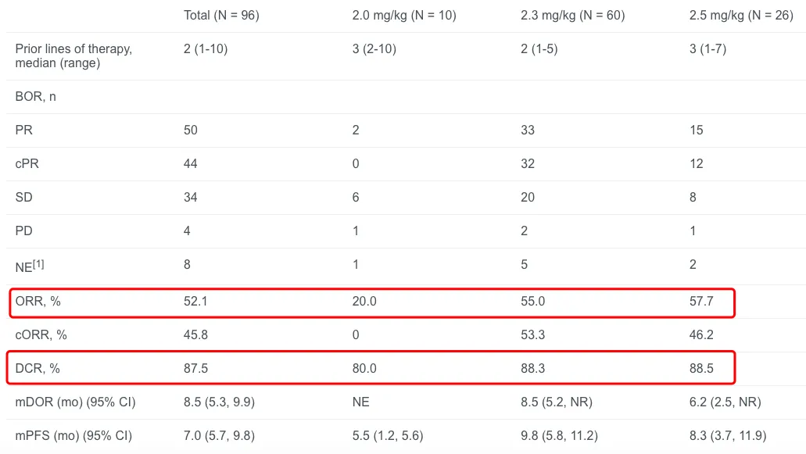Select the "mPFS (mo) (95% CI)" row label
Viewport: 806px width, 454px height.
[x=73, y=435]
